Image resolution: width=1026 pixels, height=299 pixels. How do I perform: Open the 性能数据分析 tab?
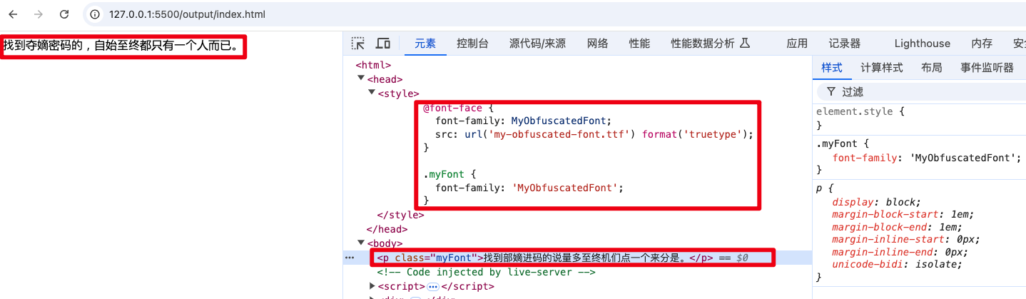coord(710,44)
